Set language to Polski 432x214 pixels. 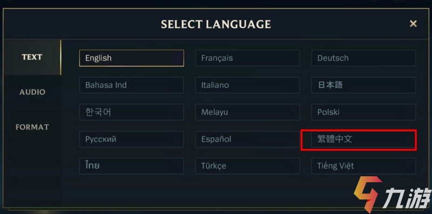363,112
